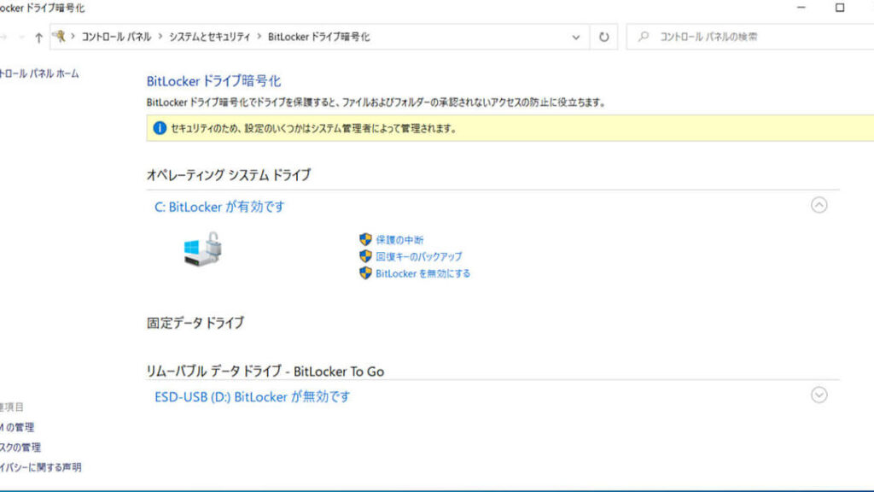Select the C: drive padlock icon
This screenshot has height=492, width=874.
click(202, 250)
